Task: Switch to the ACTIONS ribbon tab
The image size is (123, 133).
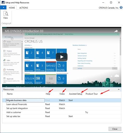Action: point(24,8)
